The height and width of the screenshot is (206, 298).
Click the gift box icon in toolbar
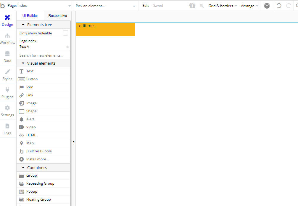tap(192, 6)
